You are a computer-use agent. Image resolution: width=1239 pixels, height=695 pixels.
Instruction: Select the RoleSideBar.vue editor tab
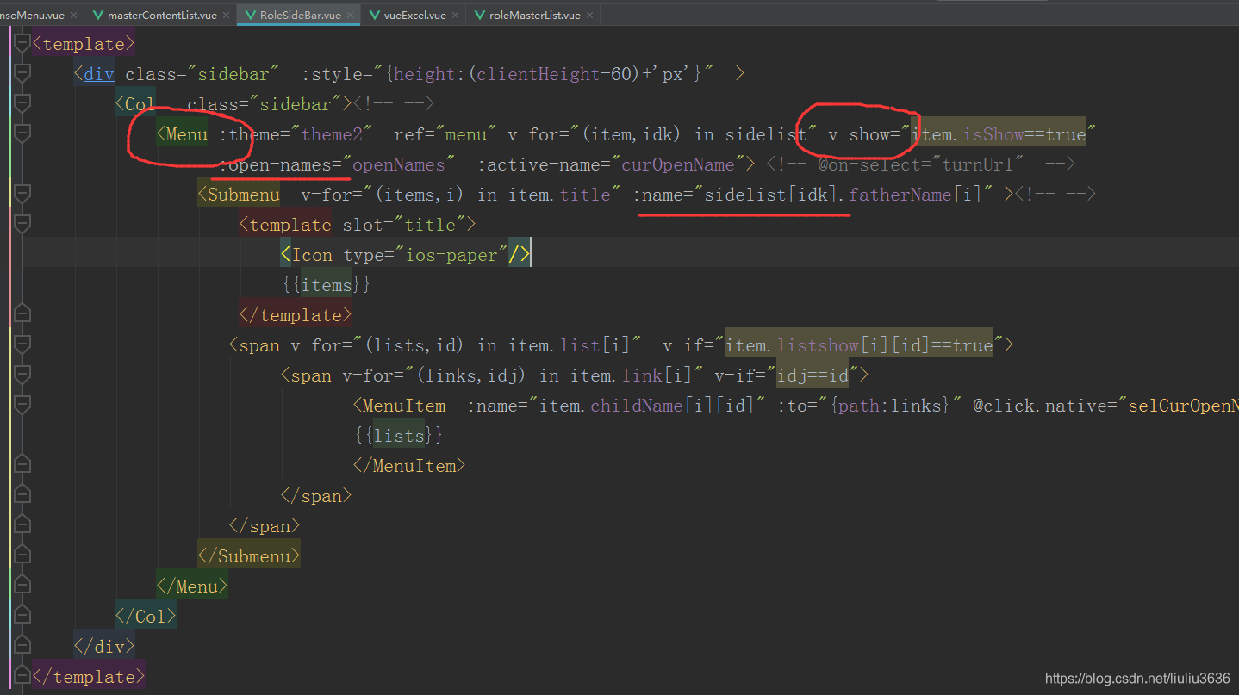click(299, 15)
